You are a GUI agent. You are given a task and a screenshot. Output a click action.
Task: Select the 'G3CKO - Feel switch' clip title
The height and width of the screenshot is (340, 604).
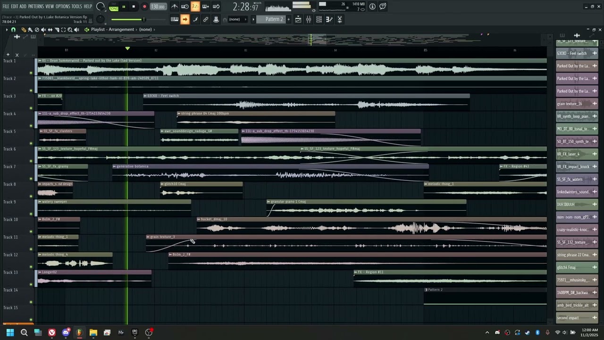tap(163, 96)
